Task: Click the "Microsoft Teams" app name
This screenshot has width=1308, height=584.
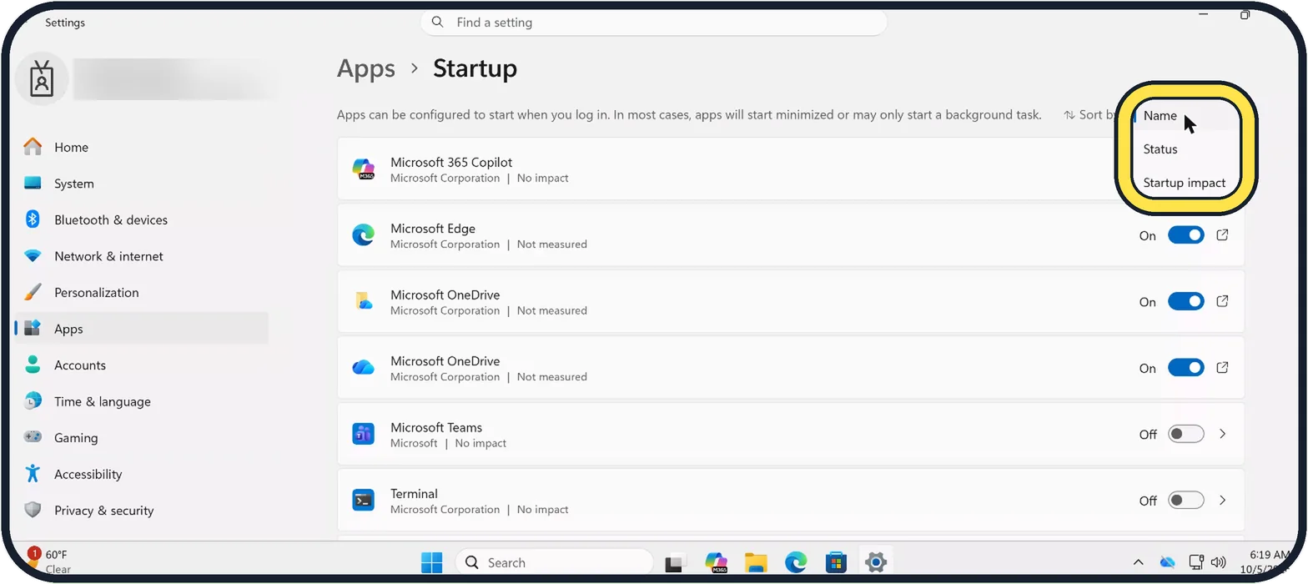Action: [436, 427]
